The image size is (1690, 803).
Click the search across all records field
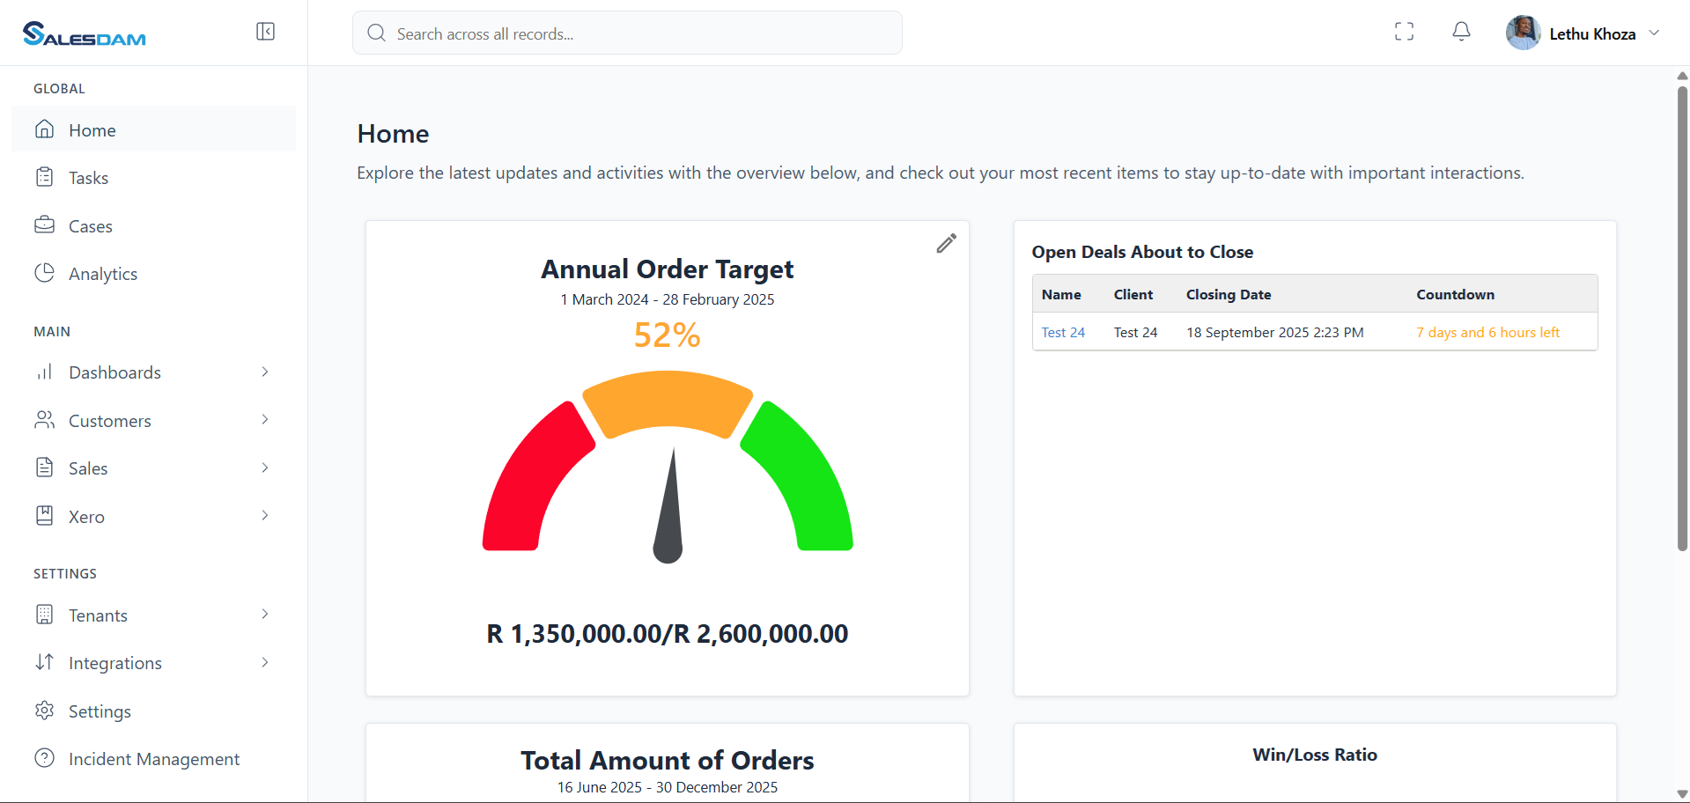tap(627, 33)
